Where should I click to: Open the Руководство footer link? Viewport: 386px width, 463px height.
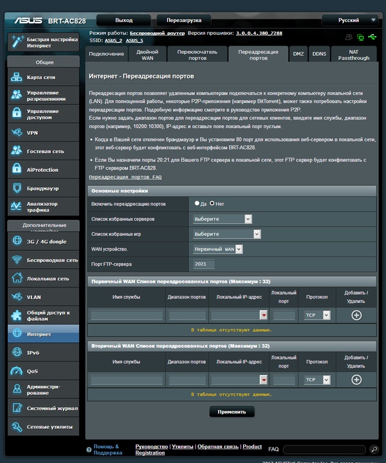152,446
